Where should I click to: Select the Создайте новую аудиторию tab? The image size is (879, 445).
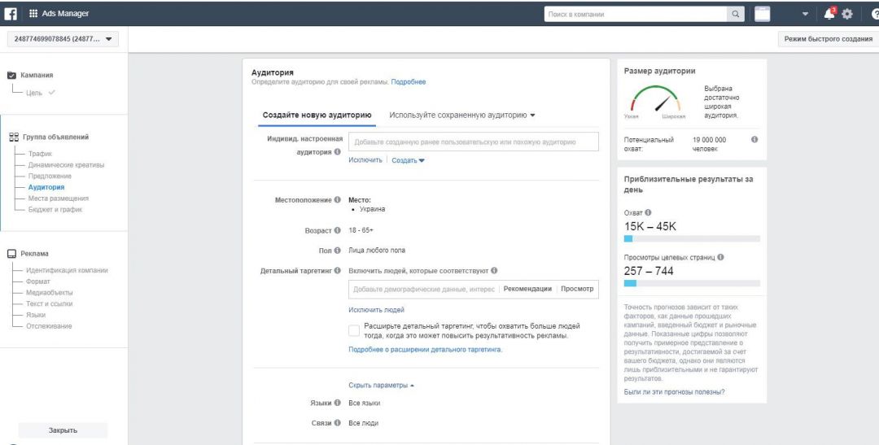(x=317, y=116)
